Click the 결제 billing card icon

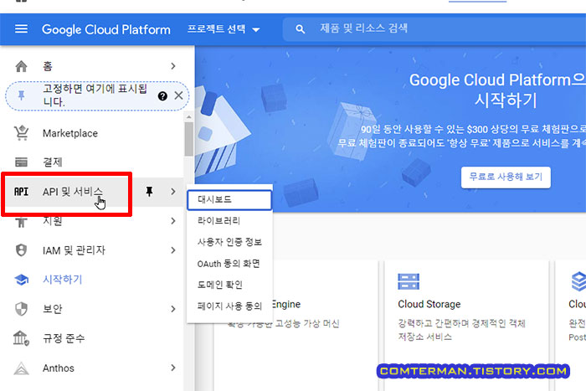tap(21, 162)
